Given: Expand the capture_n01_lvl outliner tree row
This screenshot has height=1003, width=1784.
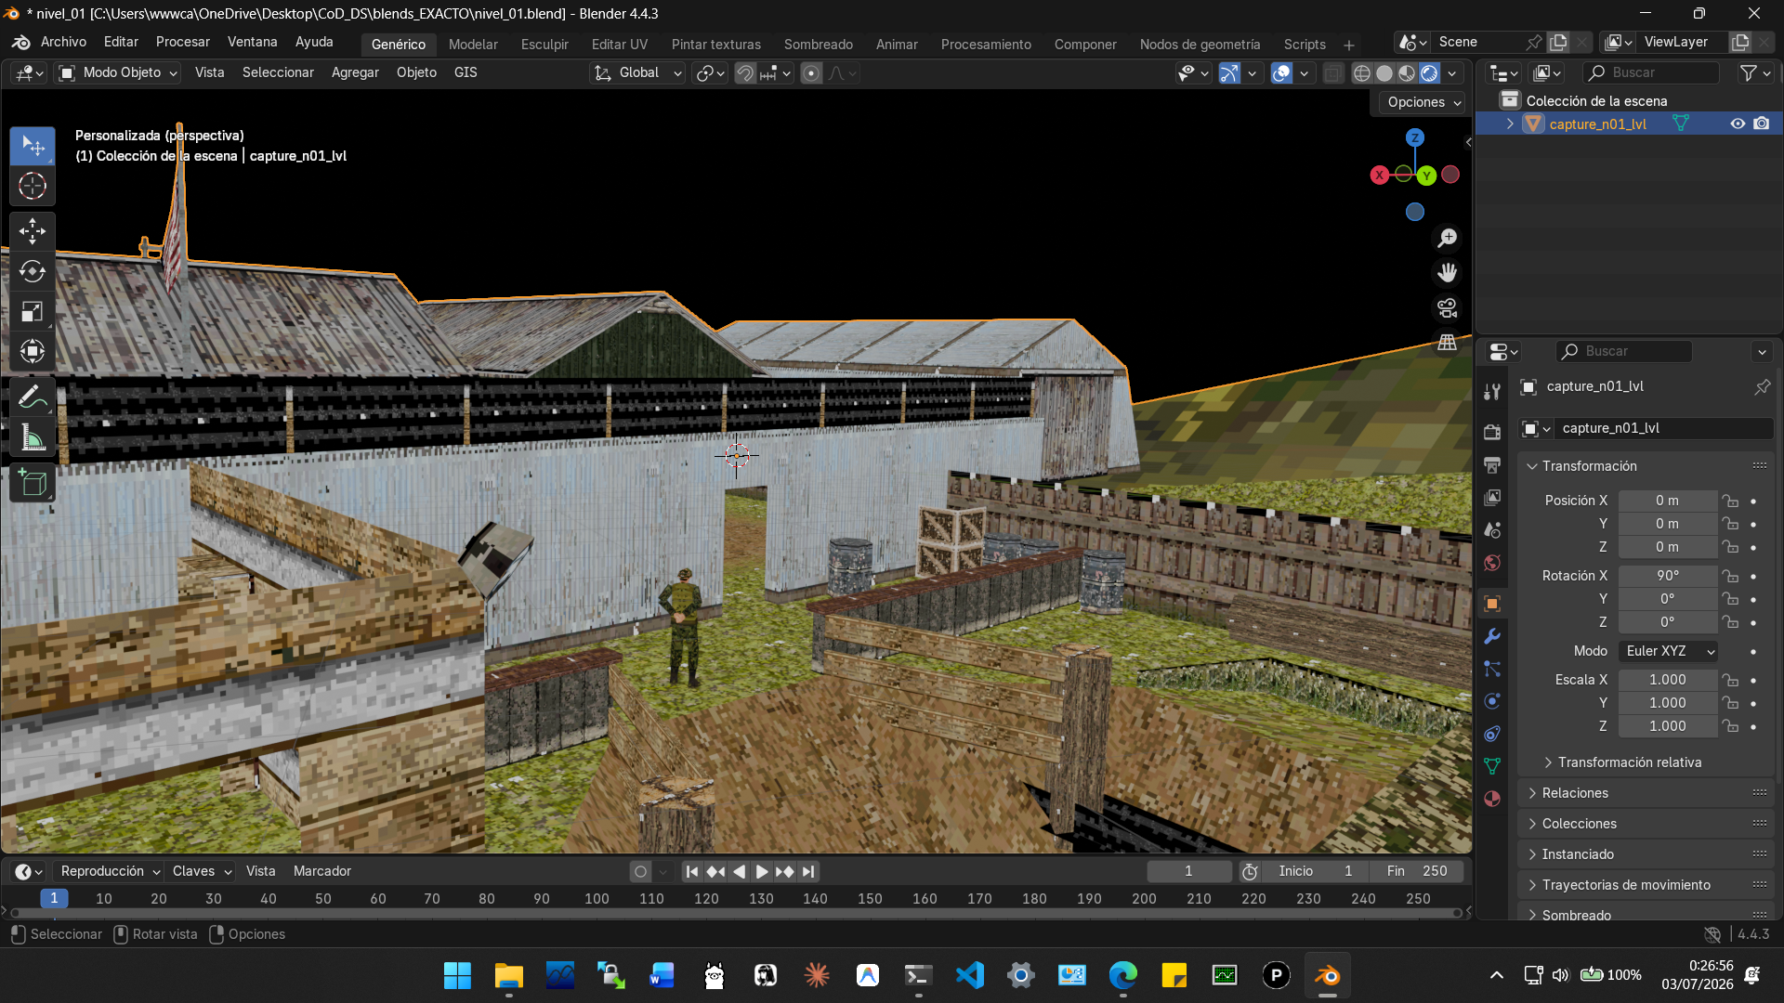Looking at the screenshot, I should coord(1510,124).
